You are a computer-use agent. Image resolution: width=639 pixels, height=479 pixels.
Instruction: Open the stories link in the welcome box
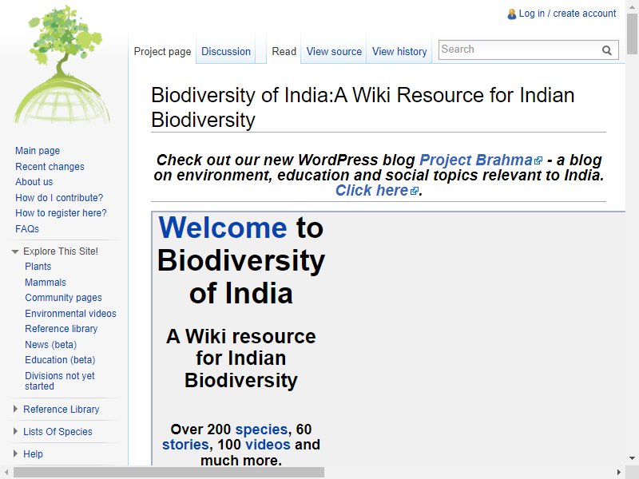(x=185, y=445)
